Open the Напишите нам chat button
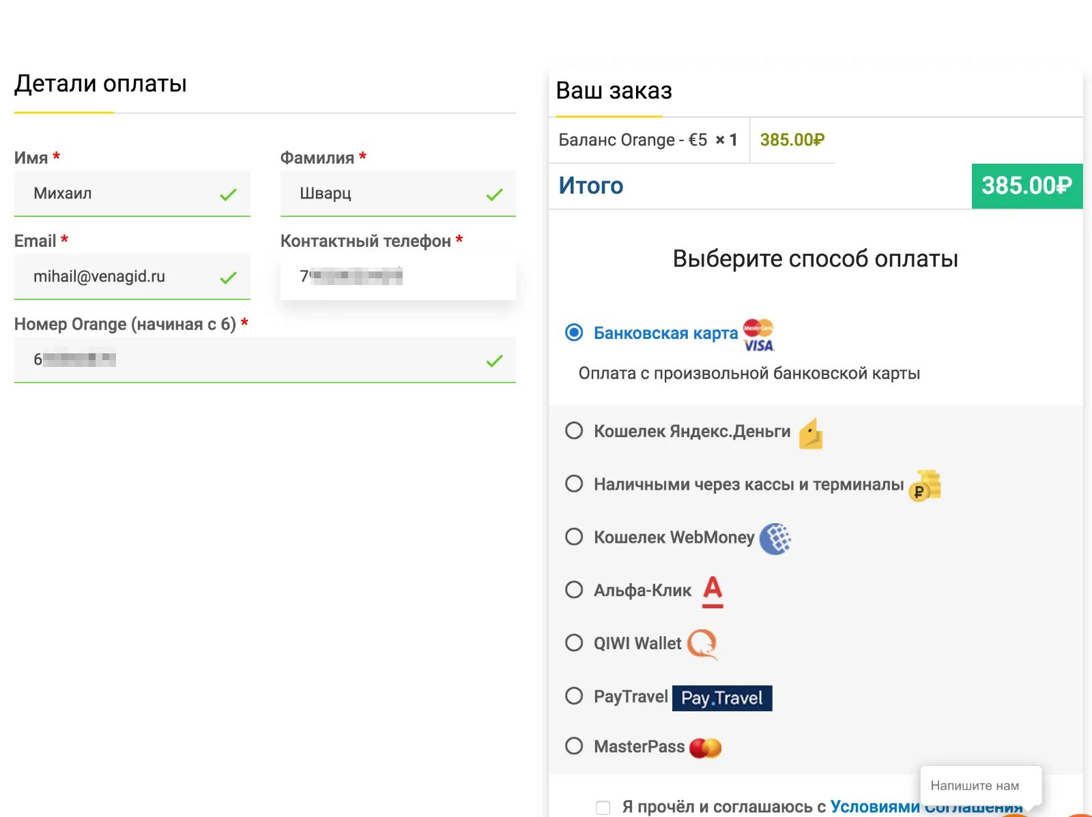1092x817 pixels. click(981, 786)
